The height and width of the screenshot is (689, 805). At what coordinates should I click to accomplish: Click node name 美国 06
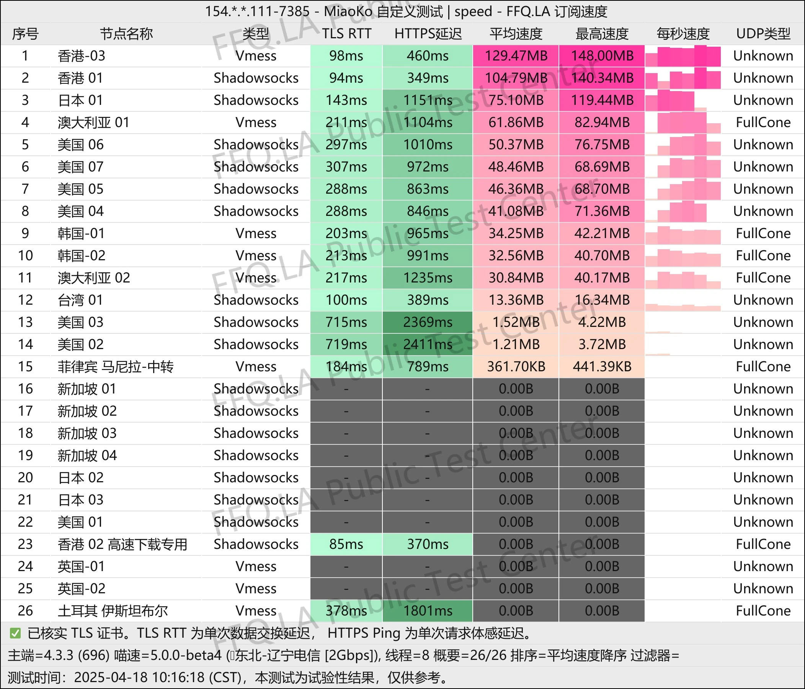tap(81, 145)
